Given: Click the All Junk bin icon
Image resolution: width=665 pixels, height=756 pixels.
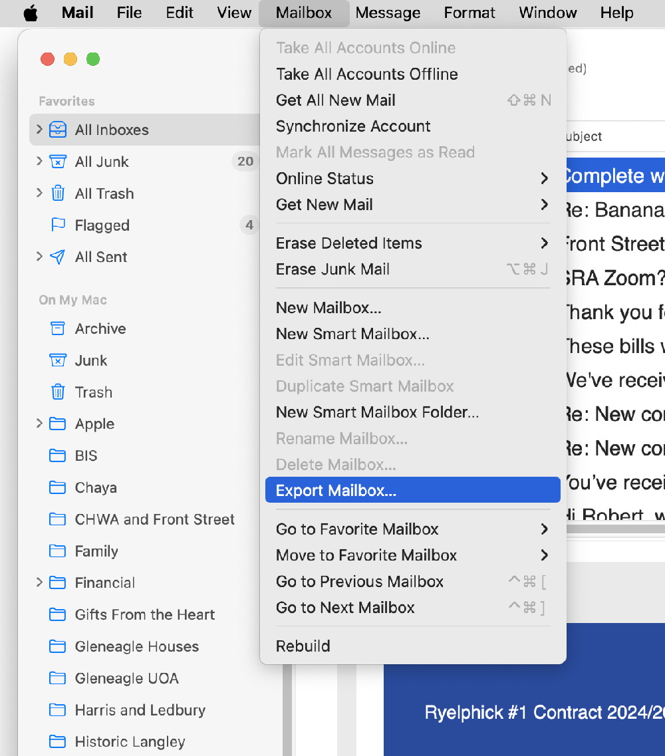Looking at the screenshot, I should pyautogui.click(x=58, y=162).
